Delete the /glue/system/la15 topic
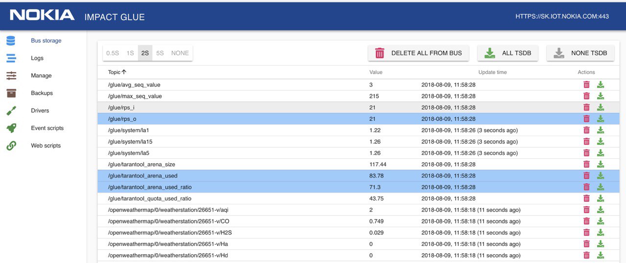Screen dimensions: 626x263 tap(586, 141)
